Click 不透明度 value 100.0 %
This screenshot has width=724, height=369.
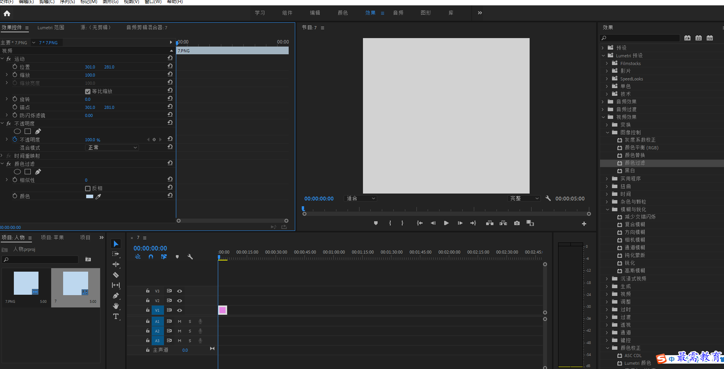92,140
